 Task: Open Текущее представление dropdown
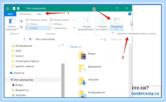click(86, 26)
